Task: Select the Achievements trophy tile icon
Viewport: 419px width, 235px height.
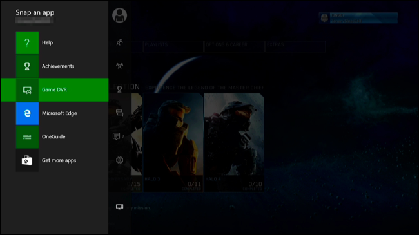Action: pyautogui.click(x=27, y=66)
